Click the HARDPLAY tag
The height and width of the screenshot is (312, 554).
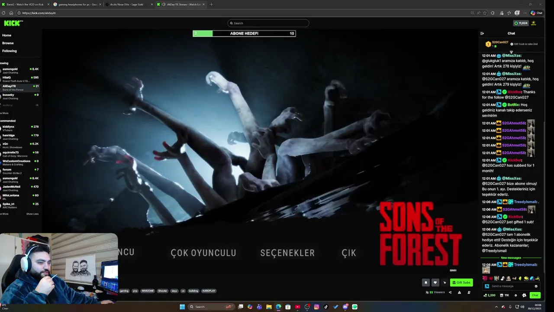tap(209, 291)
